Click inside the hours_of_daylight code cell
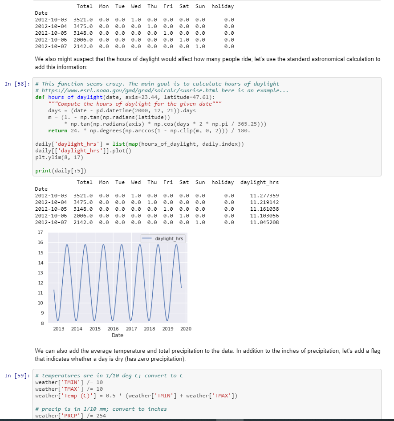 [207, 127]
